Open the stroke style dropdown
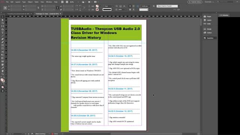Screen dimensions: 240x135 [112, 9]
